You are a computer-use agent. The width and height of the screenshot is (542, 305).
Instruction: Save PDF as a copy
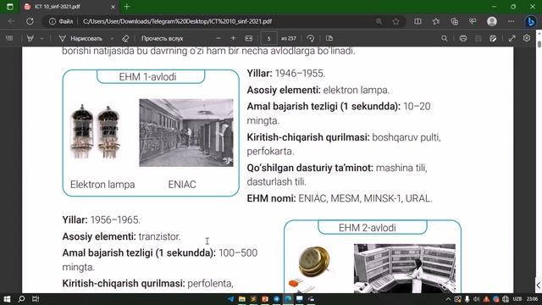click(493, 38)
